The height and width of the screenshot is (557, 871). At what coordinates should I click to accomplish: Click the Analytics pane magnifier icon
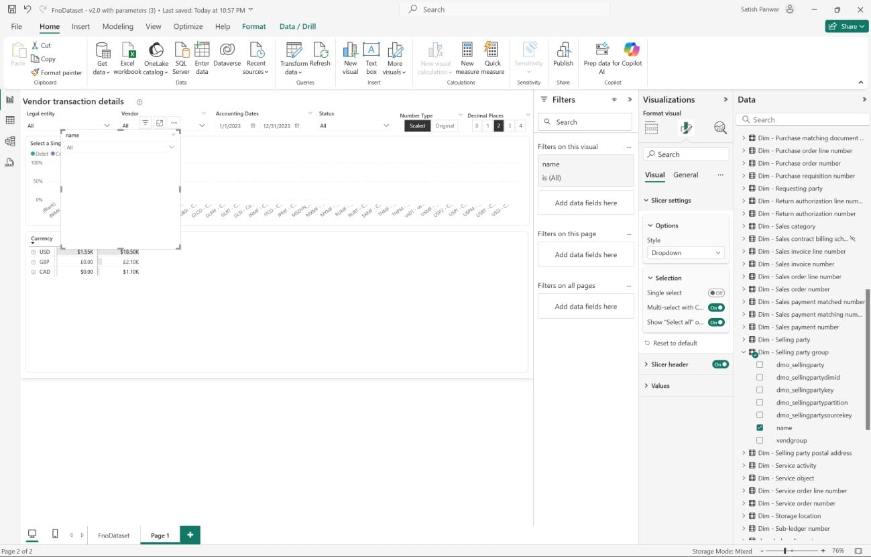pyautogui.click(x=720, y=128)
